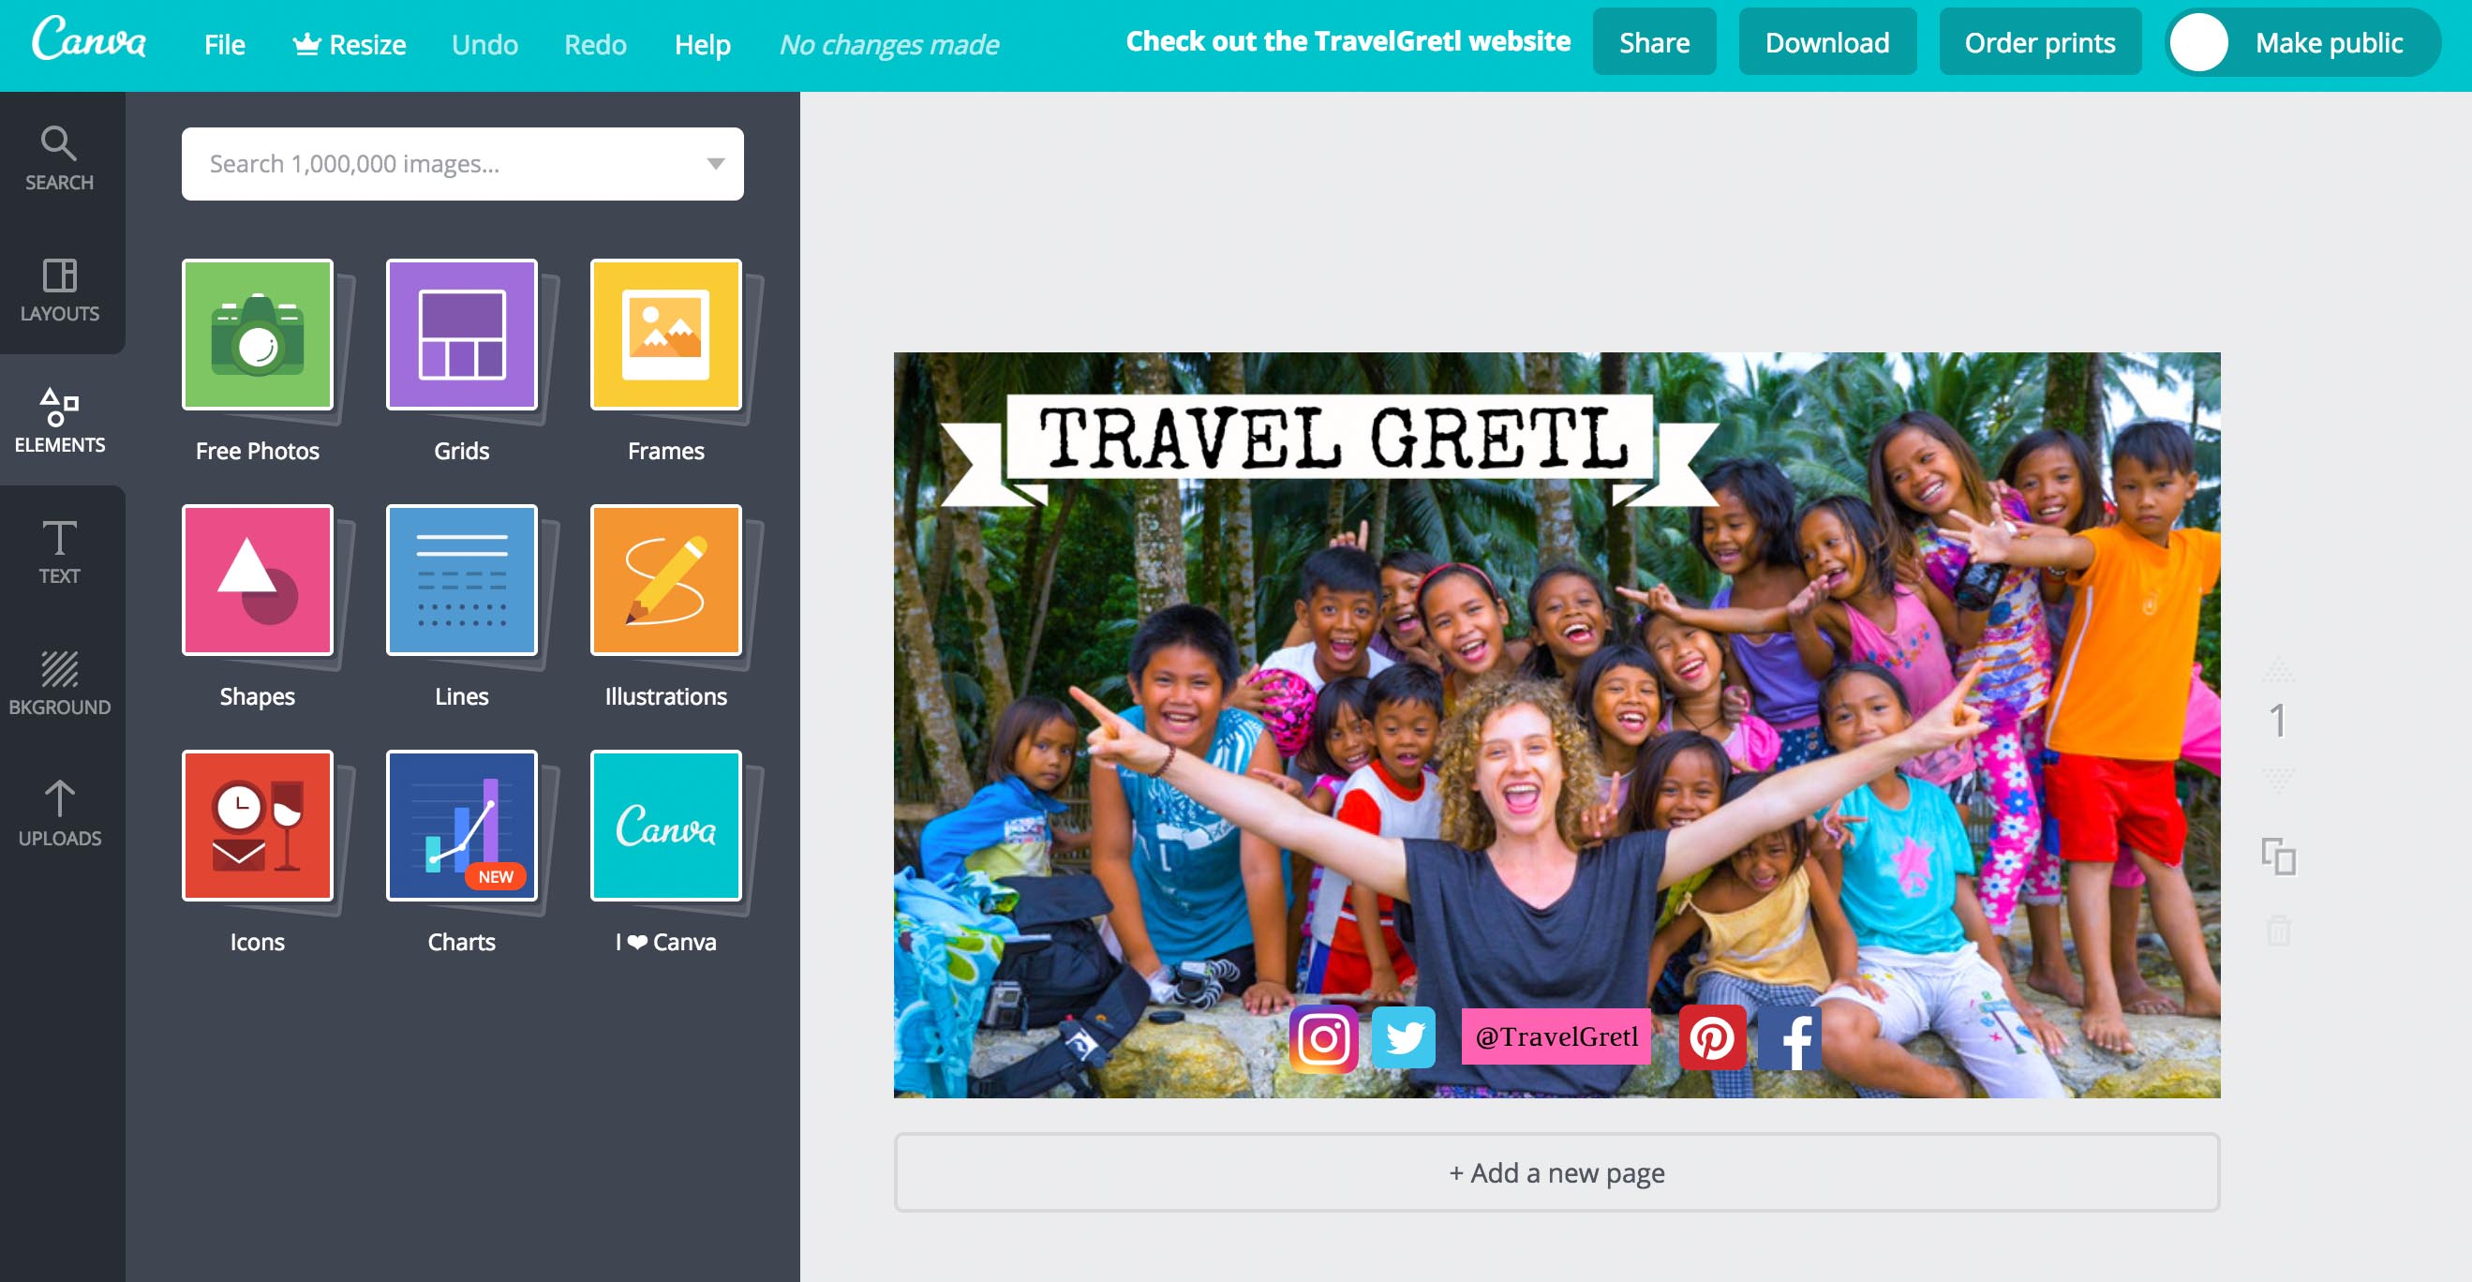Click the Download button

[x=1827, y=42]
